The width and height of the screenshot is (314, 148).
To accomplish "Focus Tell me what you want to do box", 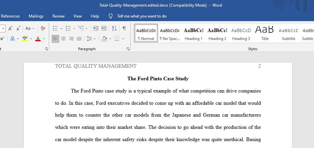I will (142, 16).
